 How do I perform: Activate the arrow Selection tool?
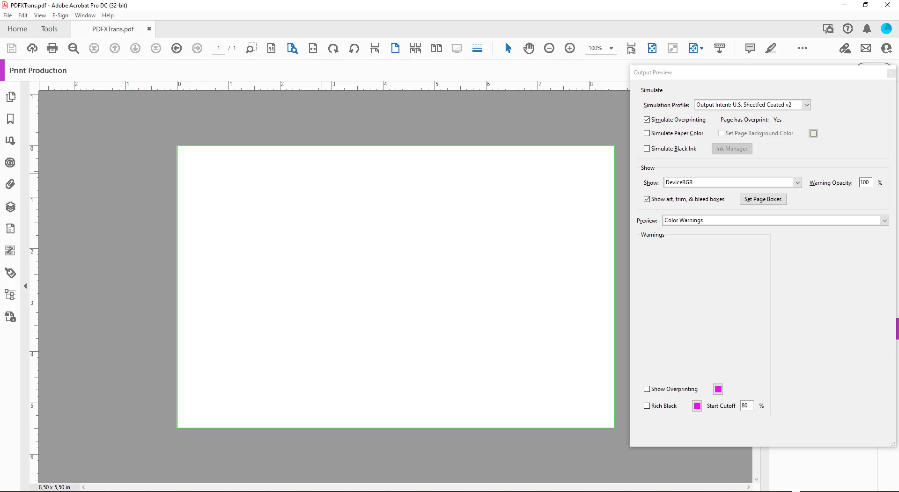click(508, 48)
